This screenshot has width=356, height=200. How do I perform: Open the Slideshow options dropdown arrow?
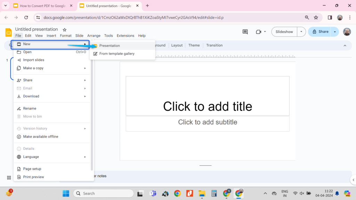point(301,32)
